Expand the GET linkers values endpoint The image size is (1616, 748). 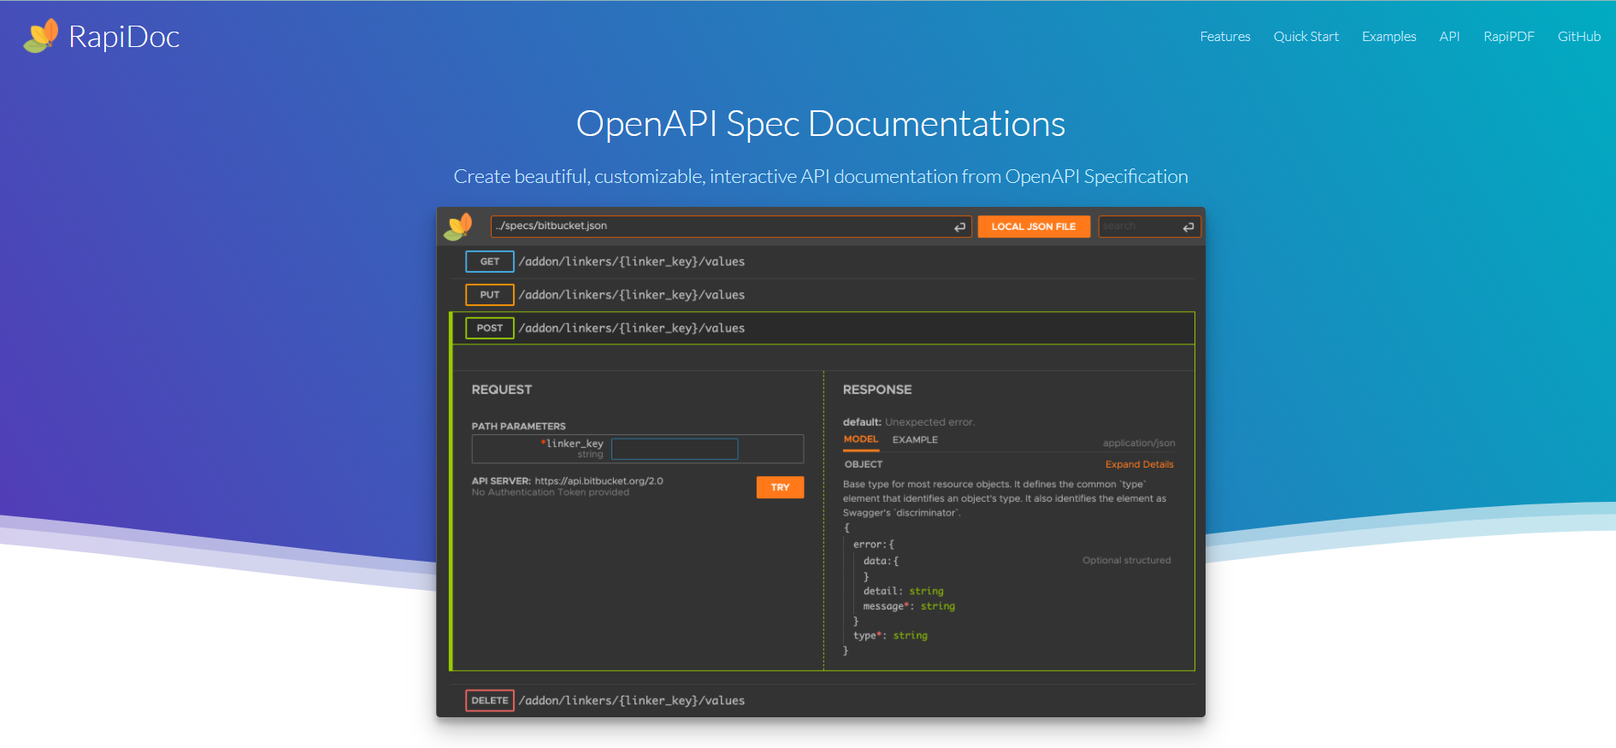[x=822, y=262]
